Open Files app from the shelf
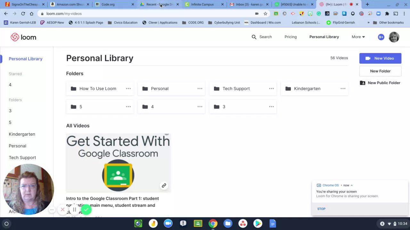The height and width of the screenshot is (230, 410). (228, 224)
